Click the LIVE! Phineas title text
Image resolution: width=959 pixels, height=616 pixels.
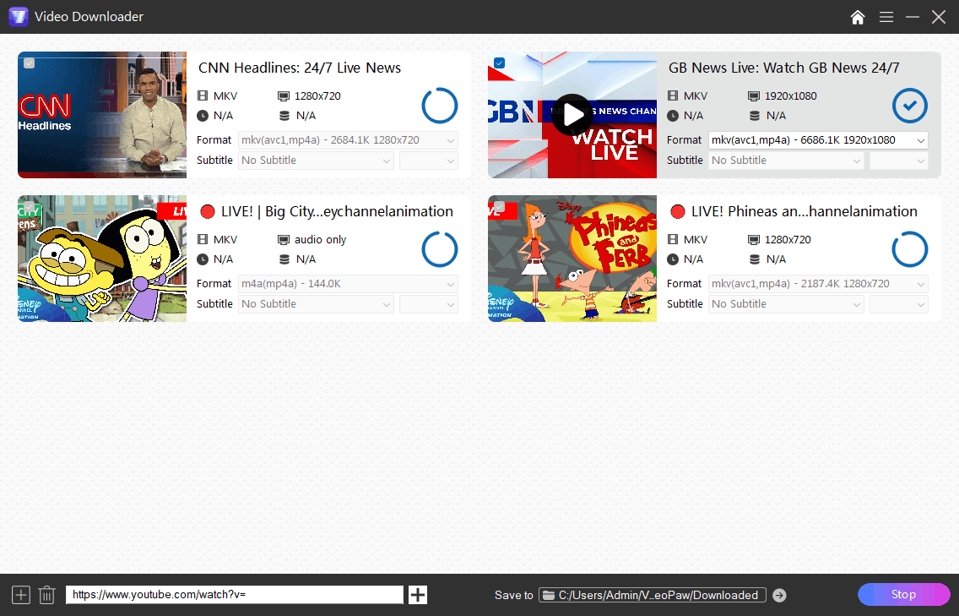pyautogui.click(x=805, y=212)
